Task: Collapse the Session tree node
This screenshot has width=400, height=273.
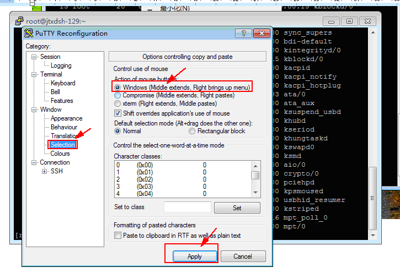Action: [34, 57]
